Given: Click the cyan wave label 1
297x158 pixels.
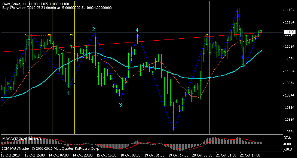Looking at the screenshot, I should click(68, 94).
